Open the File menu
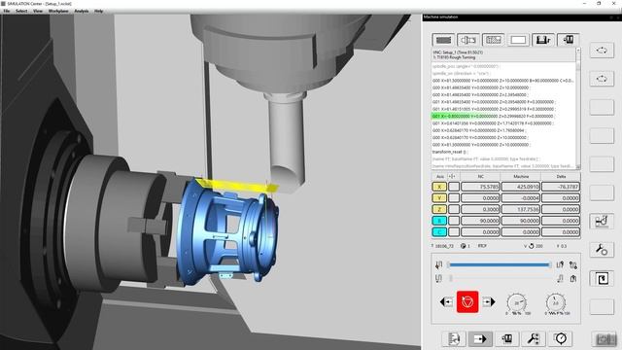The image size is (622, 350). click(x=7, y=11)
